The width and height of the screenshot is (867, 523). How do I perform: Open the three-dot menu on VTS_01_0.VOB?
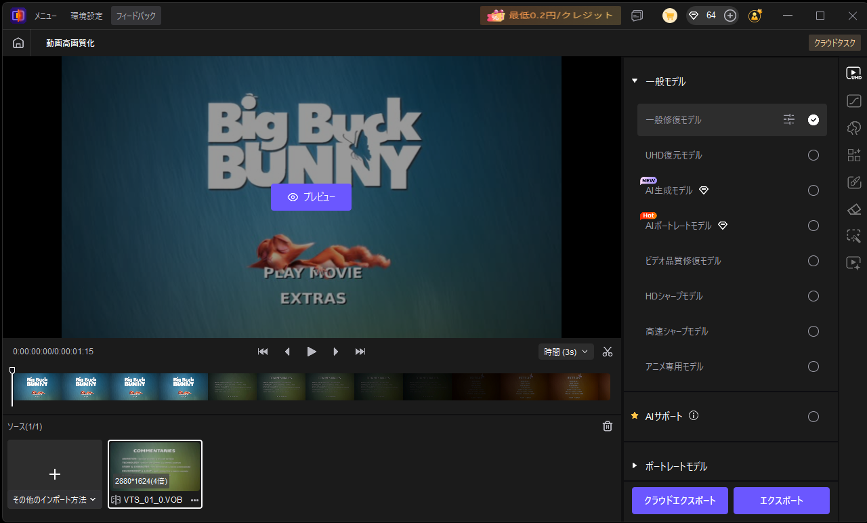[x=195, y=500]
